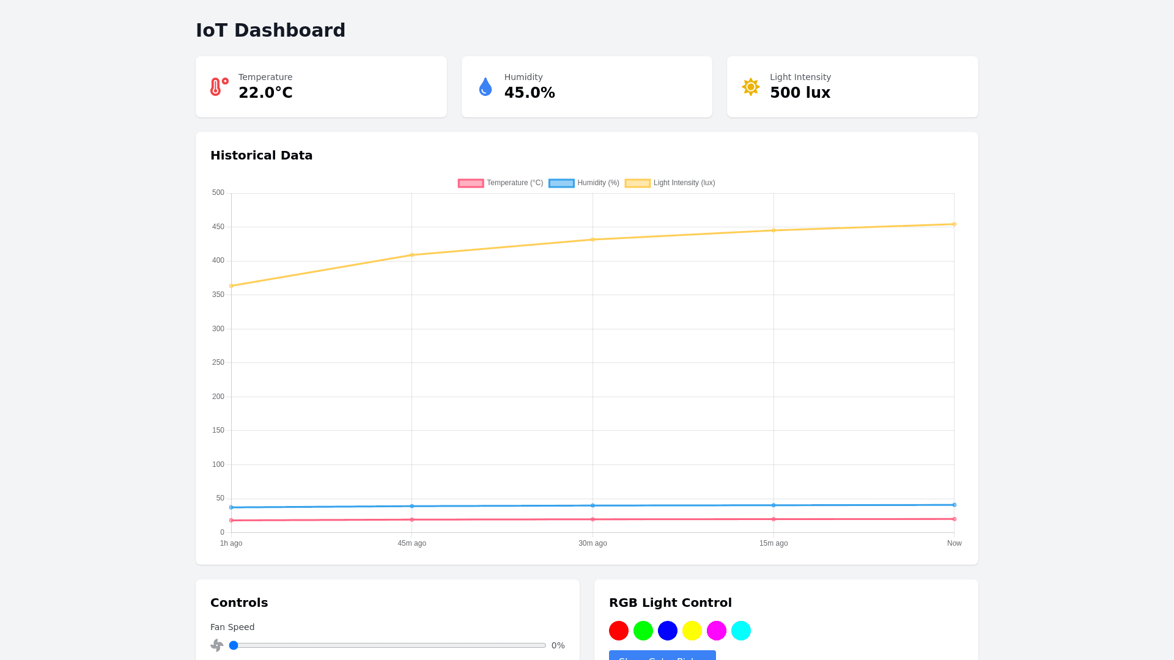
Task: Select the green color swatch
Action: (643, 631)
